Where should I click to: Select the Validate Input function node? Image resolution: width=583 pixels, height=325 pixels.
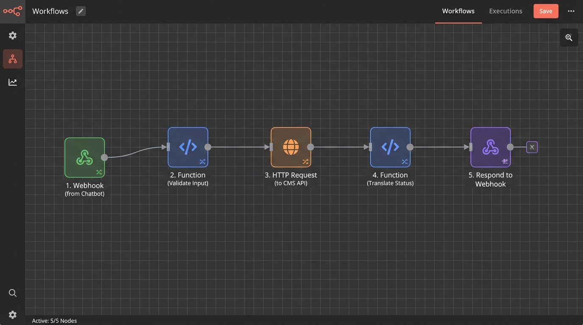[188, 147]
